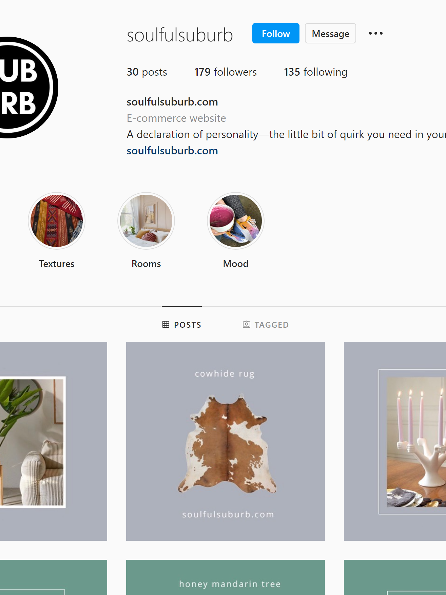Open the Mood story highlight

pyautogui.click(x=236, y=221)
